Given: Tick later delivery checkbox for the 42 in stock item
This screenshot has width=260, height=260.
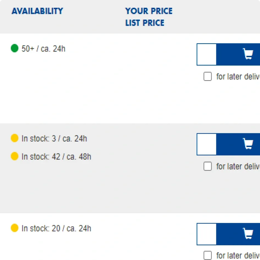Looking at the screenshot, I should coord(207,166).
